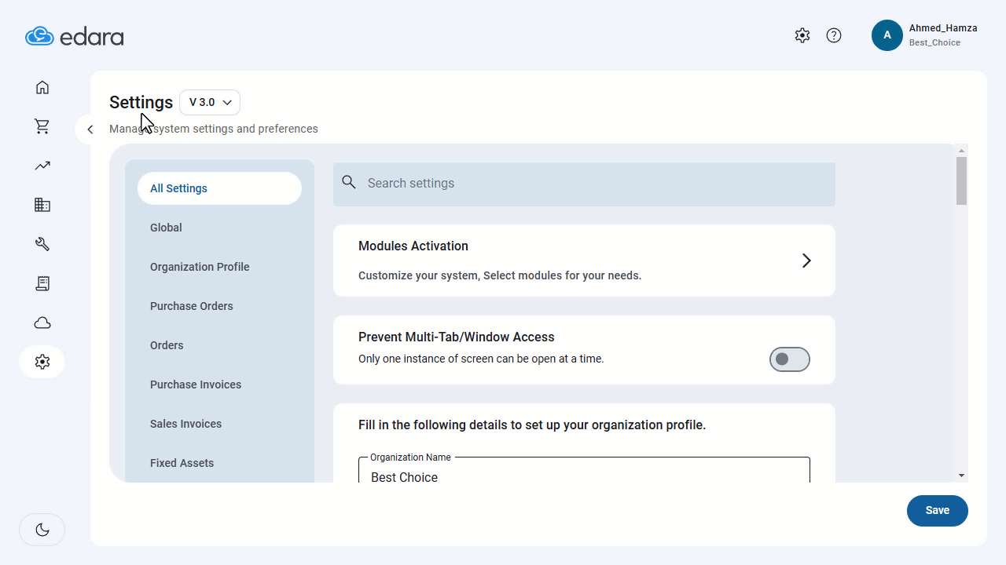Toggle Prevent Multi-Tab/Window Access switch
Image resolution: width=1006 pixels, height=565 pixels.
[790, 359]
